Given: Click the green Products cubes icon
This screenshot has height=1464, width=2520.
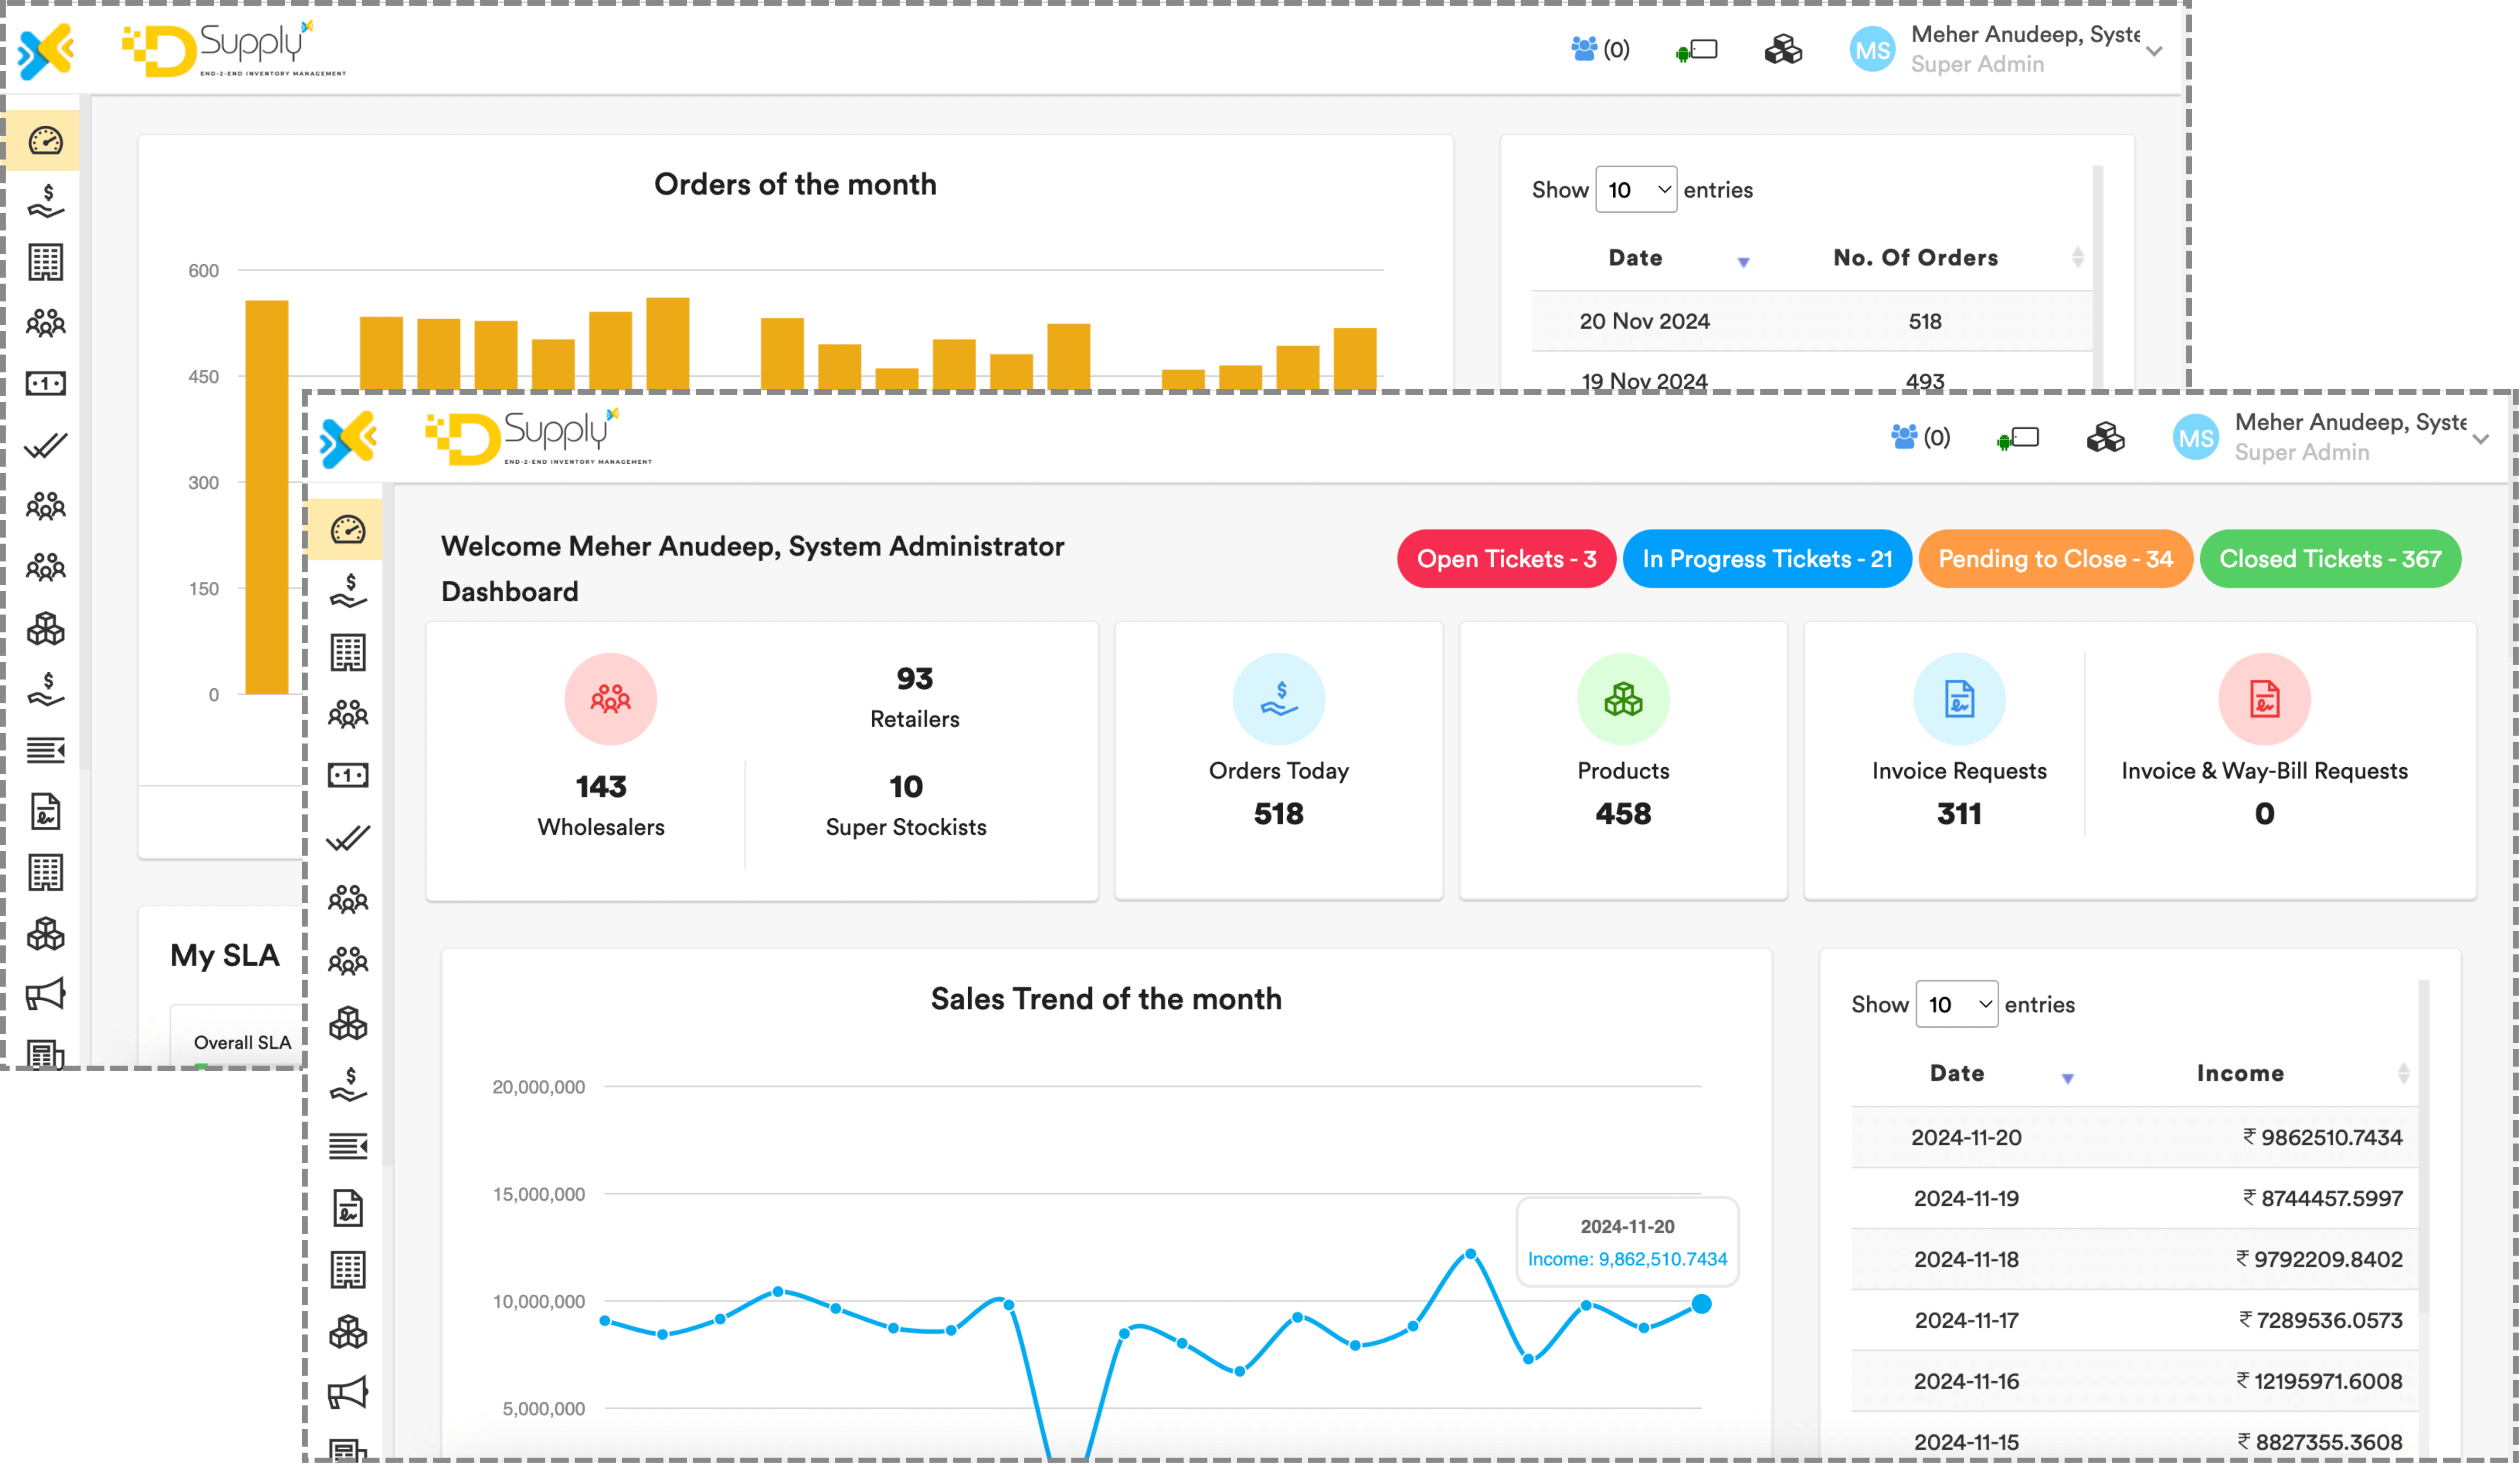Looking at the screenshot, I should [x=1623, y=699].
